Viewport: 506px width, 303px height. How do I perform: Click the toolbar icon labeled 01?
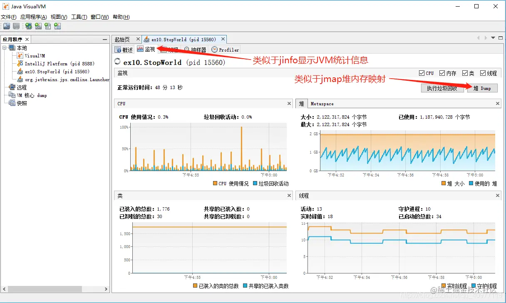point(48,26)
